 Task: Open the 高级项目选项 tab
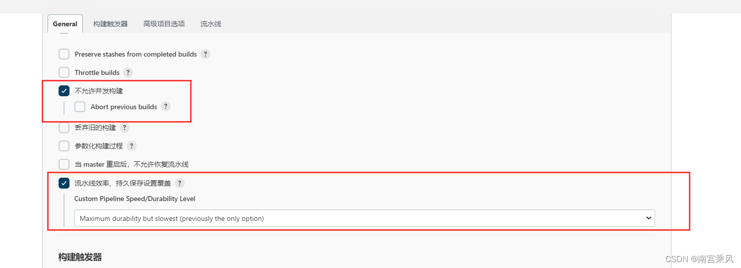[x=164, y=24]
